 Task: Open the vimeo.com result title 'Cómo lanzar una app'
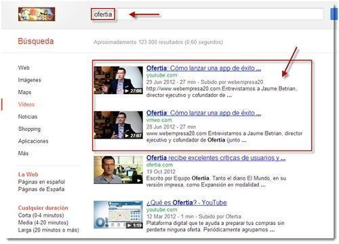point(203,113)
